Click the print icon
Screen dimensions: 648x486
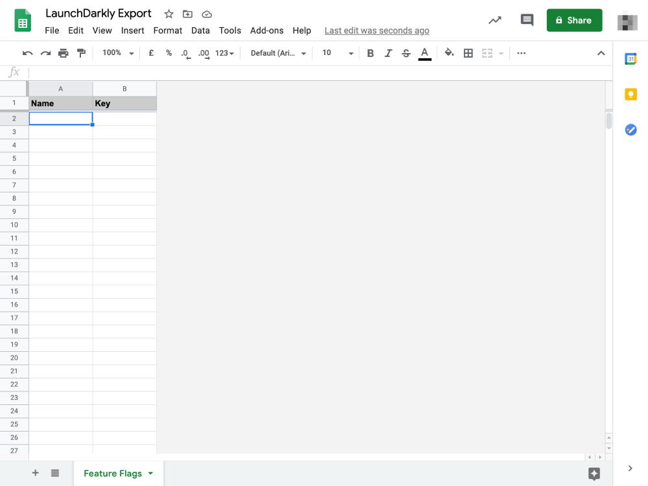point(63,53)
